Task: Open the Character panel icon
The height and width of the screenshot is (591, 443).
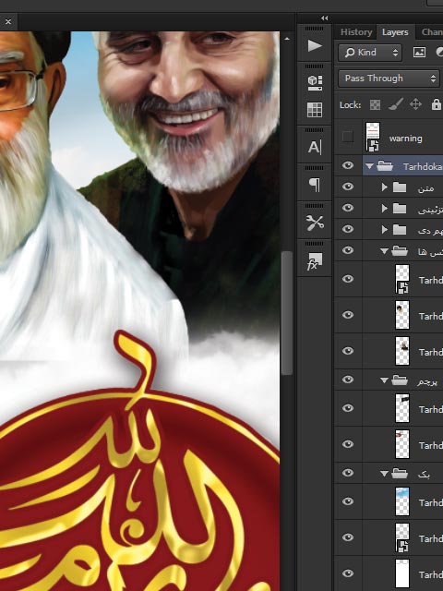Action: tap(315, 147)
